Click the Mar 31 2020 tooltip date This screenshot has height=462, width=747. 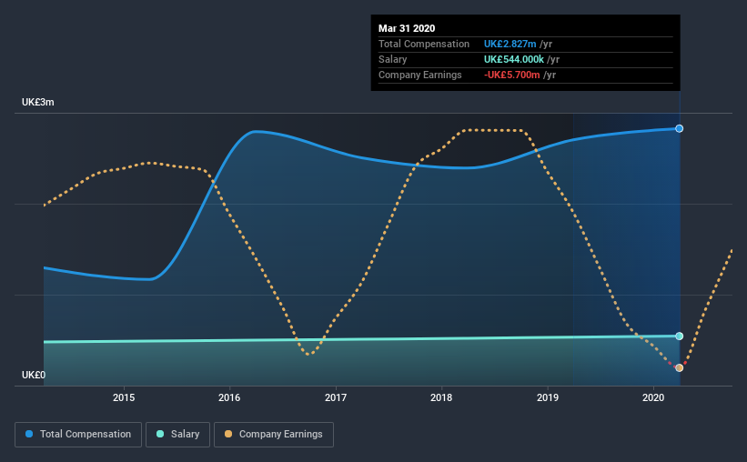tap(407, 28)
